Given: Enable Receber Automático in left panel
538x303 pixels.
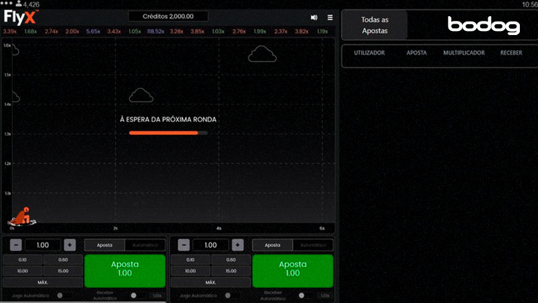Looking at the screenshot, I should pyautogui.click(x=135, y=295).
